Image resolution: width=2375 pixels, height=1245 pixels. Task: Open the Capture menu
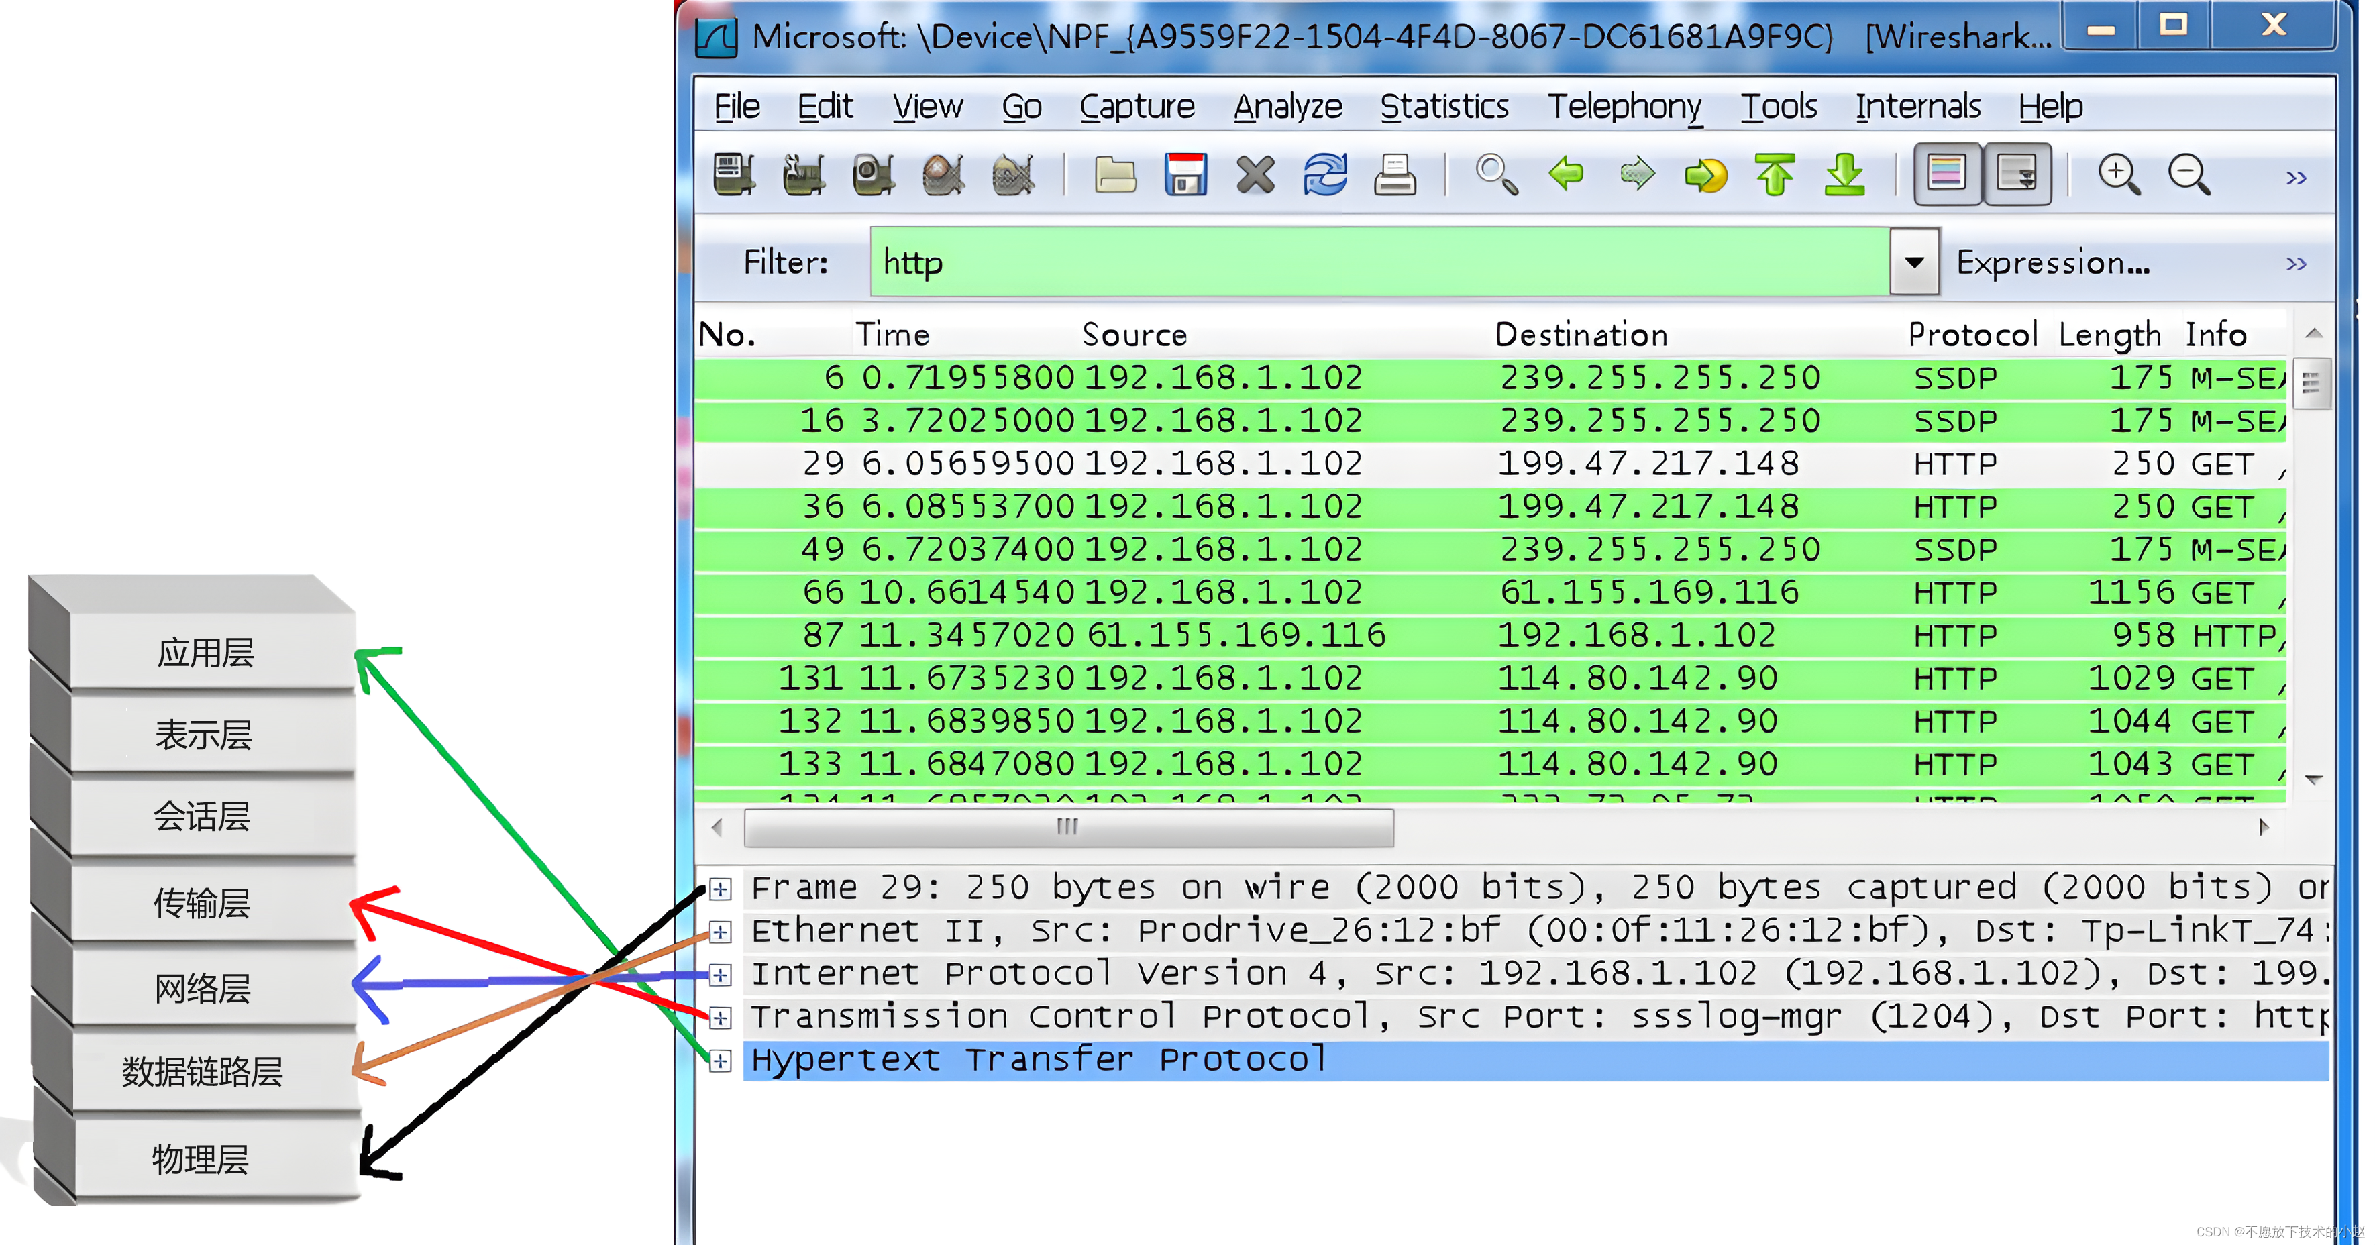pos(1137,106)
